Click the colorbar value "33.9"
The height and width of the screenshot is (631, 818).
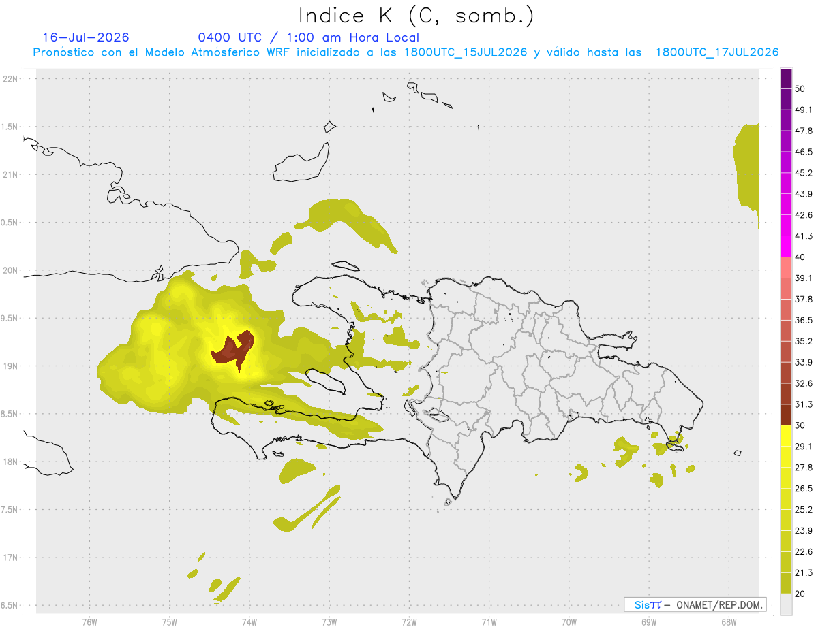(804, 362)
